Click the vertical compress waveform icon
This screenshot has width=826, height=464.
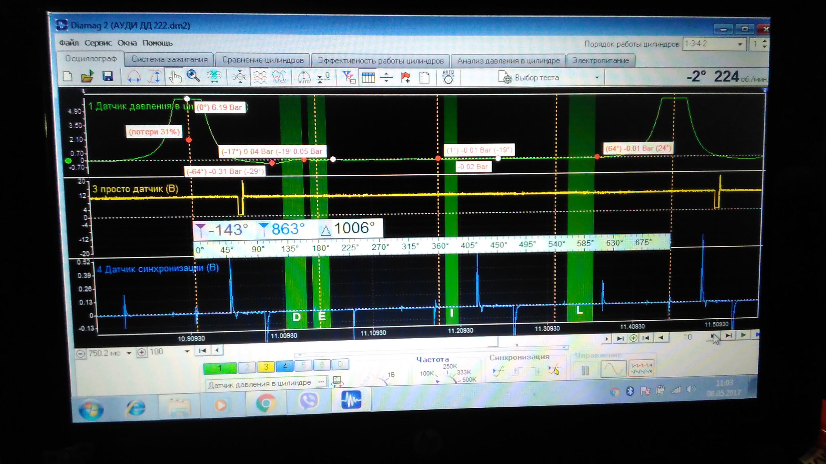(239, 77)
